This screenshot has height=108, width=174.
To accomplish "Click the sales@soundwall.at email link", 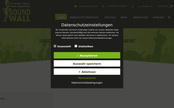I will 88,6.
